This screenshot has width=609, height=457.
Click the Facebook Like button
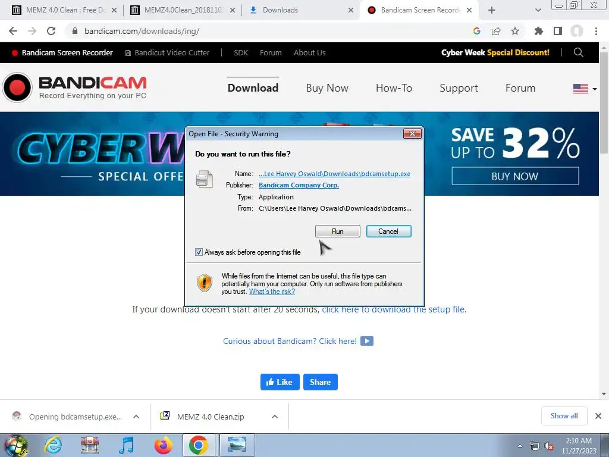click(x=280, y=382)
